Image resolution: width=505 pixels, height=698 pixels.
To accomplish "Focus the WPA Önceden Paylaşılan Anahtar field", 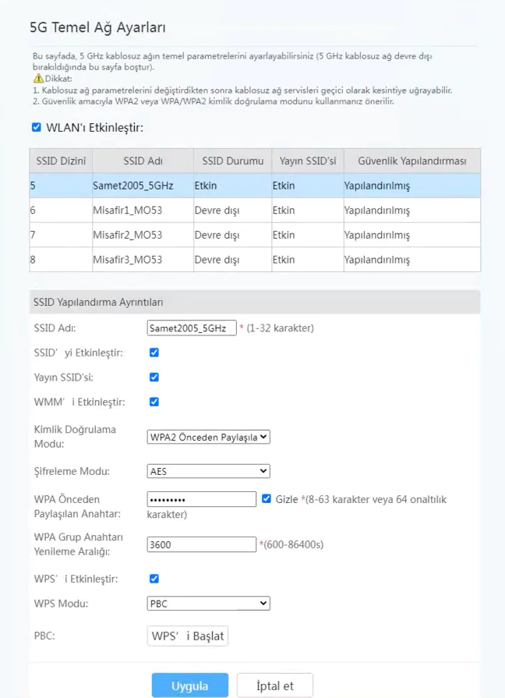I will [x=201, y=499].
